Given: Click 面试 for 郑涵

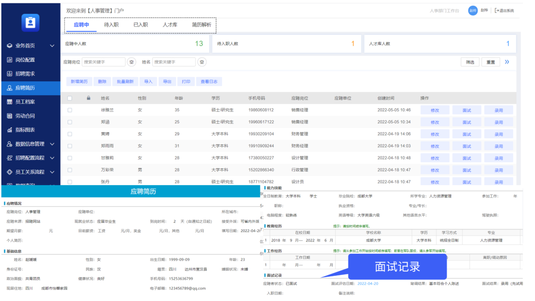Looking at the screenshot, I should pyautogui.click(x=467, y=122).
